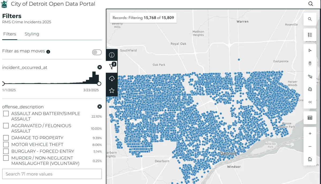Remove the incident_occurred_at filter
The image size is (321, 184).
pos(100,67)
